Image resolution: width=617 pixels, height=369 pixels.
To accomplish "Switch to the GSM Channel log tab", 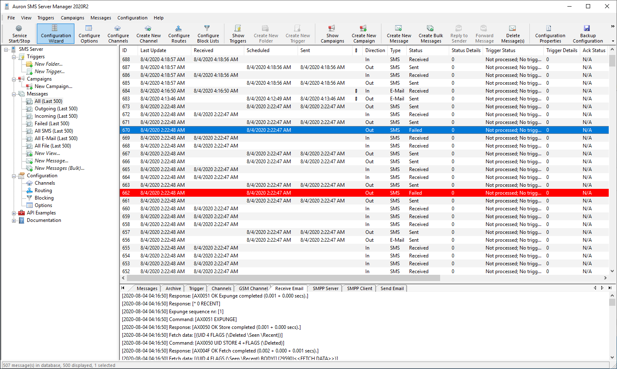I will [x=253, y=288].
